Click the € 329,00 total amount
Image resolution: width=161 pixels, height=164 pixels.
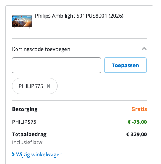[x=136, y=135]
